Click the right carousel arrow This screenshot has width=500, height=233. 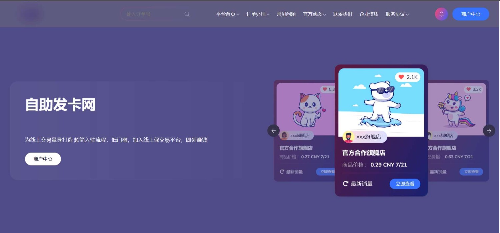click(489, 131)
